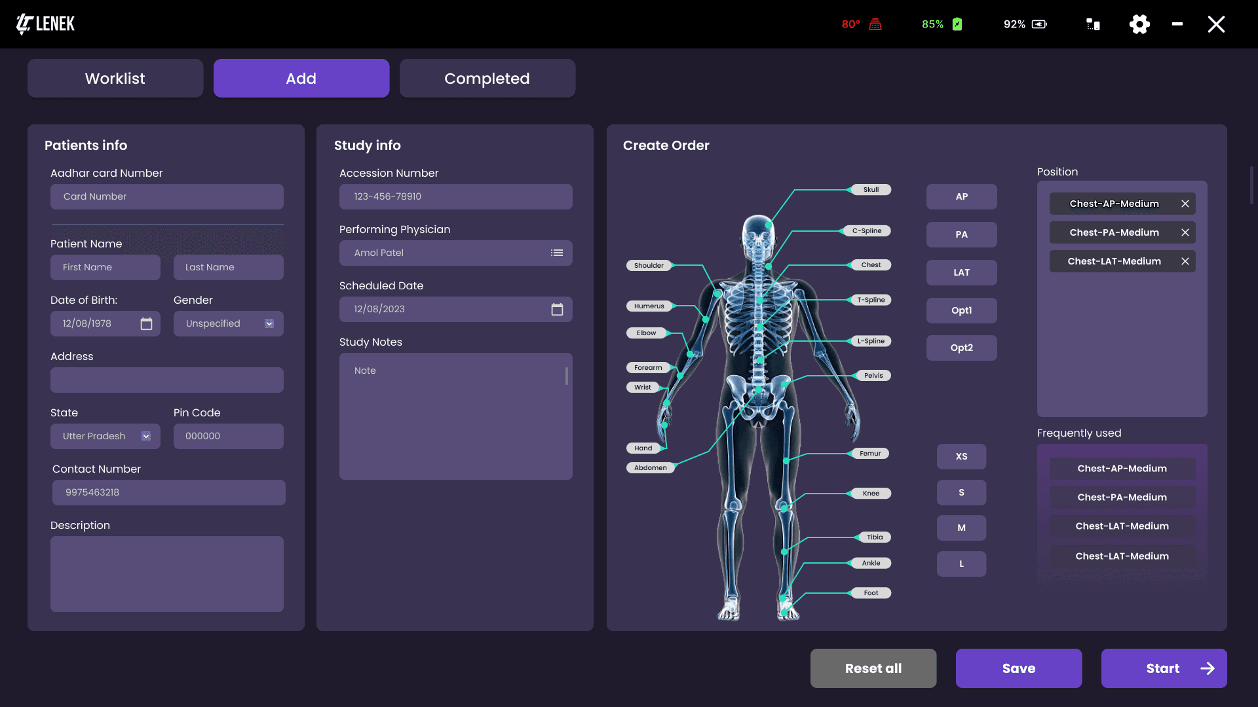Open Date of Birth calendar icon
This screenshot has height=707, width=1258.
coord(146,324)
